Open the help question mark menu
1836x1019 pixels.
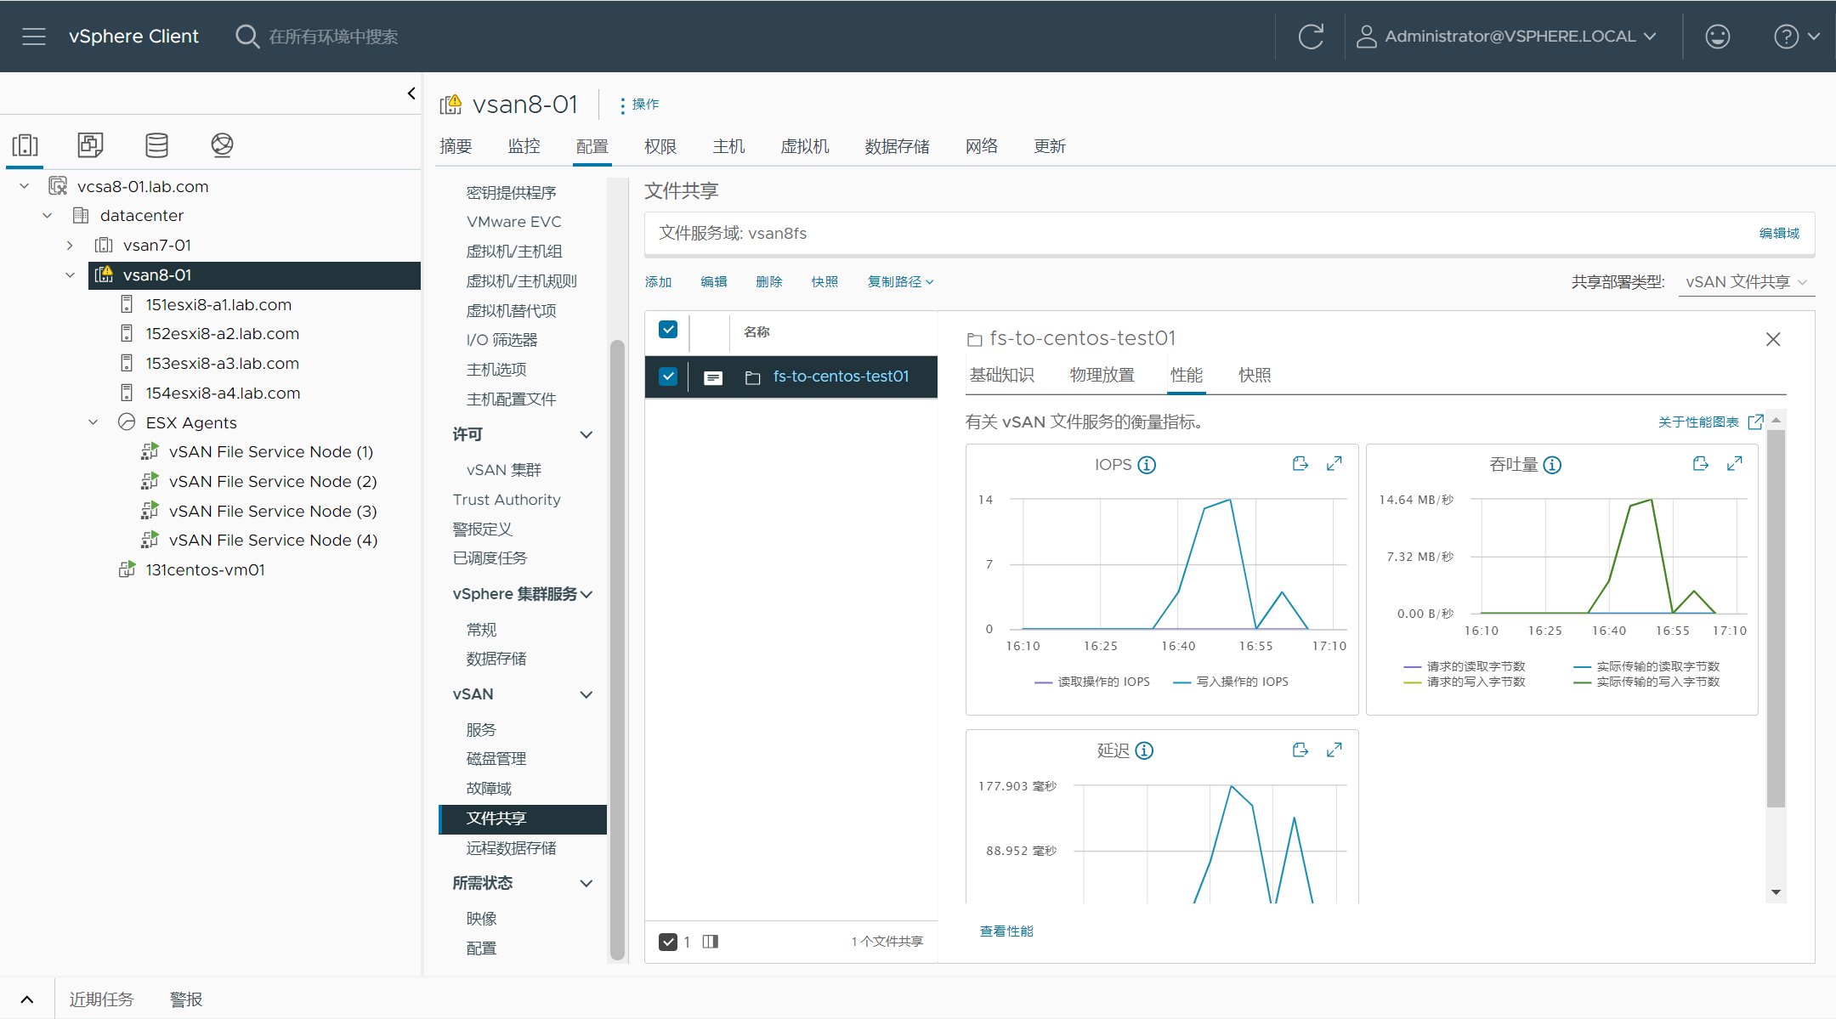pos(1796,37)
